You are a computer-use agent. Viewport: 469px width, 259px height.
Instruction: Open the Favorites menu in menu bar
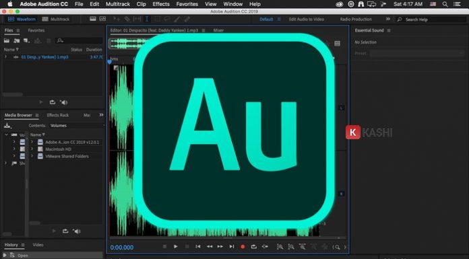(x=187, y=4)
